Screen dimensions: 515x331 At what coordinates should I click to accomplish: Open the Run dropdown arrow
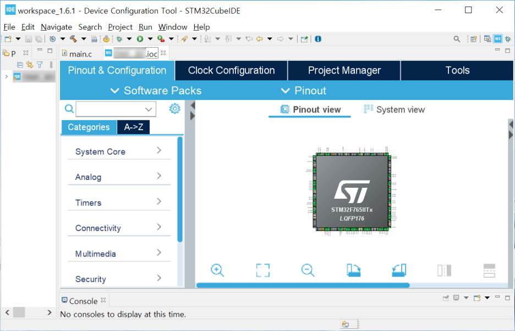(150, 39)
